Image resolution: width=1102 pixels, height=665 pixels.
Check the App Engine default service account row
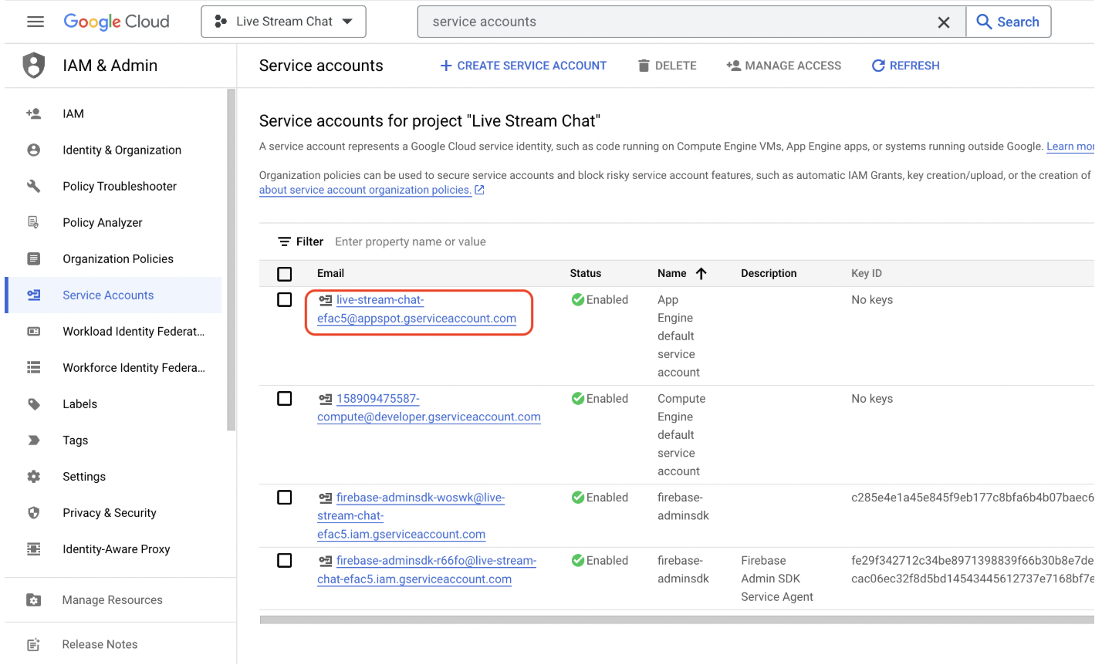click(285, 299)
